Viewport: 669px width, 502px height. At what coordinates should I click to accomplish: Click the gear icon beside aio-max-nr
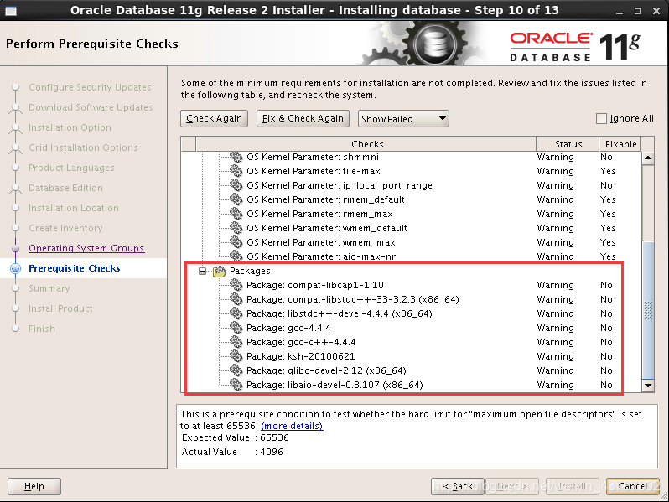click(236, 256)
